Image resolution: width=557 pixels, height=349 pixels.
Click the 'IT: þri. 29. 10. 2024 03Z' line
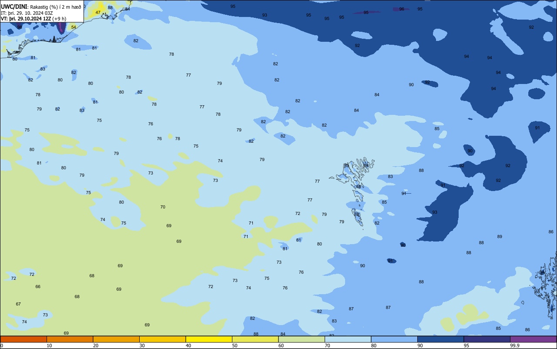tap(27, 13)
